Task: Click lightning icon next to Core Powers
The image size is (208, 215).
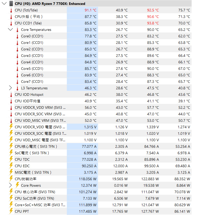Action: [x=17, y=185]
